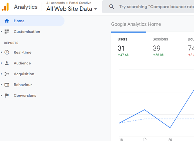Click the Analytics product name
Screen dimensions: 194x141
coord(25,7)
